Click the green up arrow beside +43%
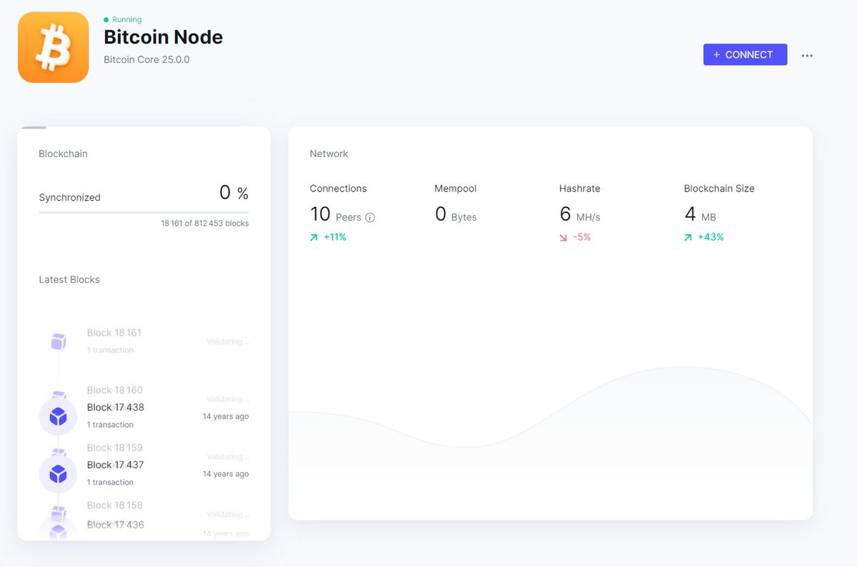This screenshot has width=857, height=567. point(688,238)
